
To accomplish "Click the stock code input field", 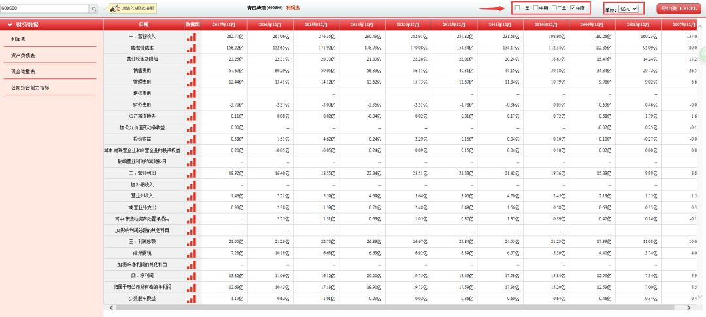I will [x=45, y=8].
